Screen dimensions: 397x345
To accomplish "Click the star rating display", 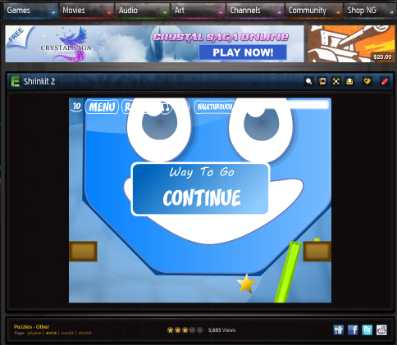I will pos(185,330).
